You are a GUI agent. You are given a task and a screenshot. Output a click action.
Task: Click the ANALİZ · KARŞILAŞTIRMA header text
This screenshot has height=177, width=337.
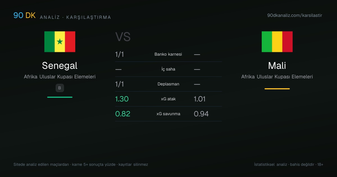[76, 17]
